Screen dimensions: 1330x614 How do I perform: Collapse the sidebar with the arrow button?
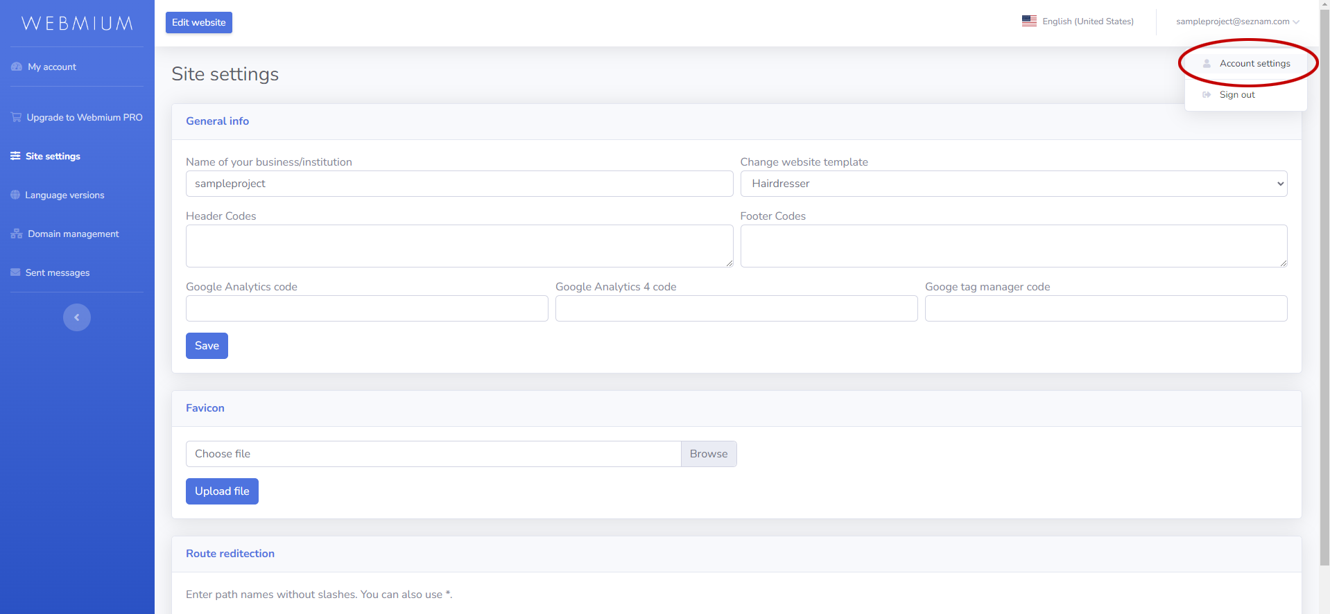[77, 317]
